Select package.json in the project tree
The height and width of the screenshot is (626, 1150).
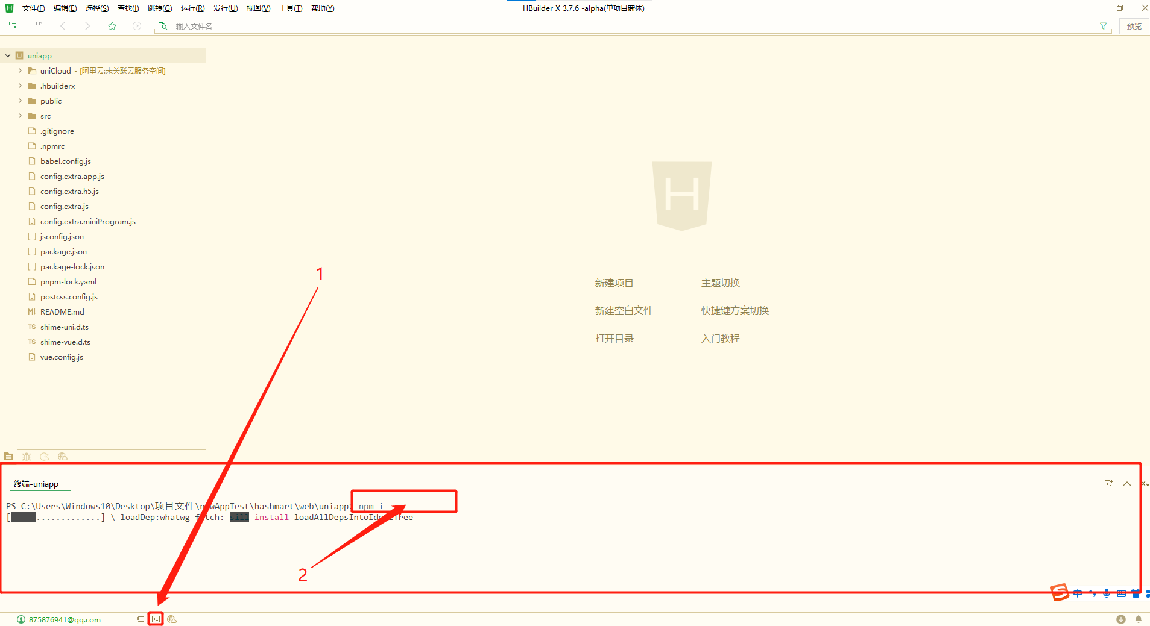pyautogui.click(x=63, y=251)
